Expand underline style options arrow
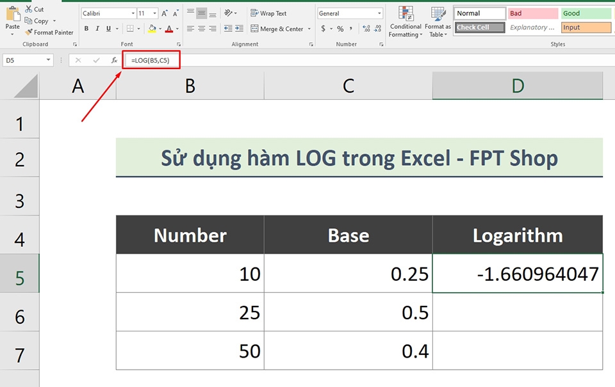 tap(117, 29)
